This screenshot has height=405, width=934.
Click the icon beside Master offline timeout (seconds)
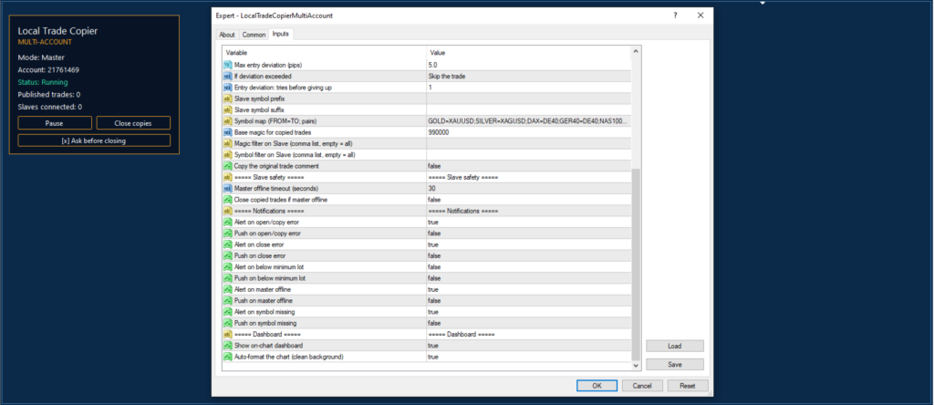[227, 188]
